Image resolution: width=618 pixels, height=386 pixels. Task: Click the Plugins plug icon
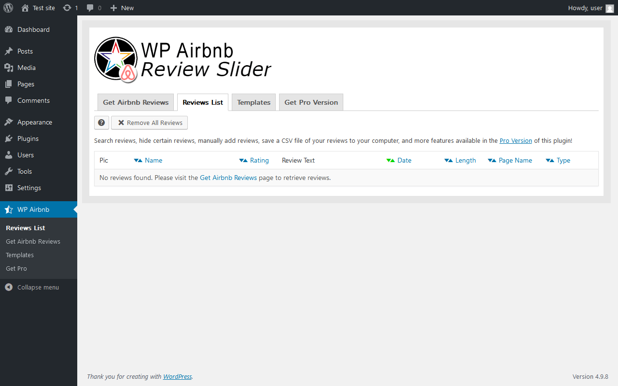point(9,138)
